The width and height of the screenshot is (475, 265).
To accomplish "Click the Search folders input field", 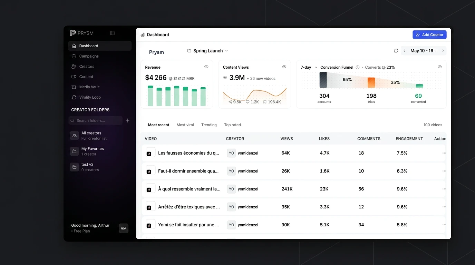I will 96,120.
